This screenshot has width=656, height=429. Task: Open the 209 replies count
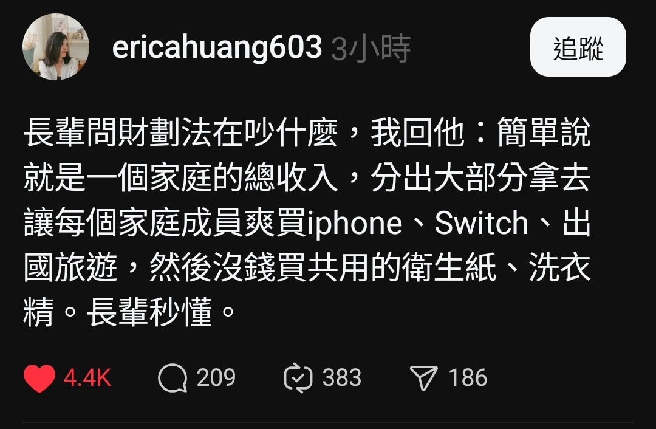216,378
